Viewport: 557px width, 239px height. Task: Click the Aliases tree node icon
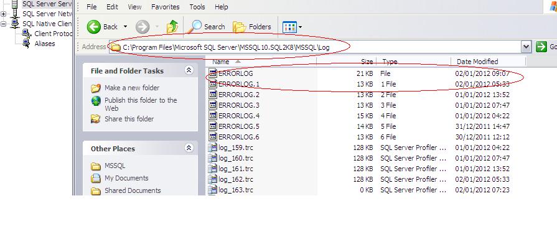pos(27,44)
